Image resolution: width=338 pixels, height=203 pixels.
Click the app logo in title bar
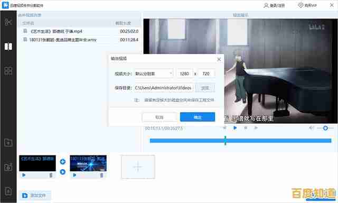coord(5,5)
